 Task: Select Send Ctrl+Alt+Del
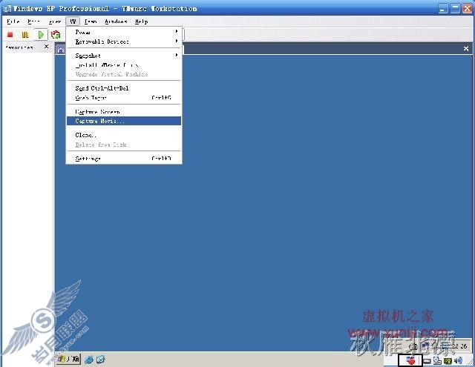pyautogui.click(x=124, y=88)
